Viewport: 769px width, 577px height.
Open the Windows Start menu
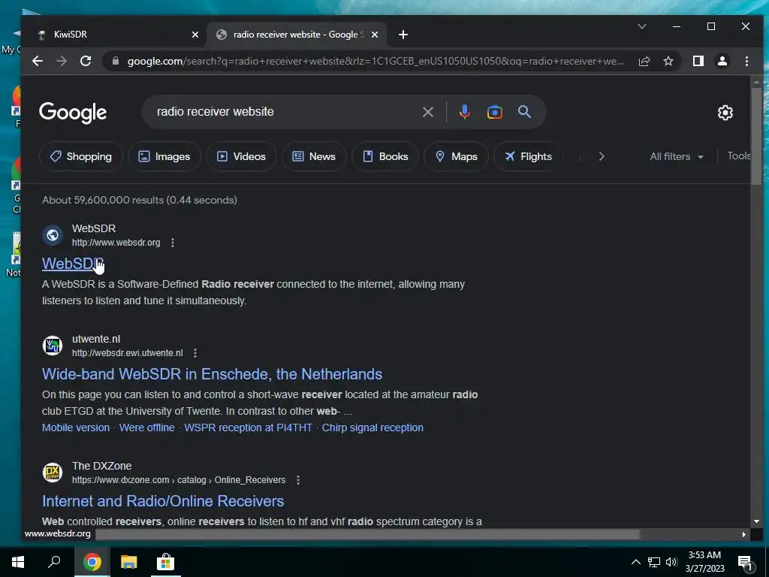pyautogui.click(x=18, y=562)
